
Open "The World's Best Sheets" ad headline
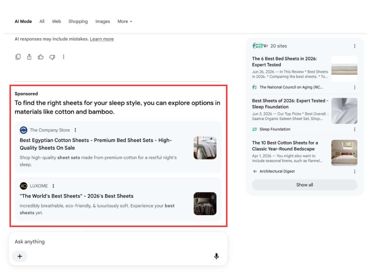click(77, 196)
